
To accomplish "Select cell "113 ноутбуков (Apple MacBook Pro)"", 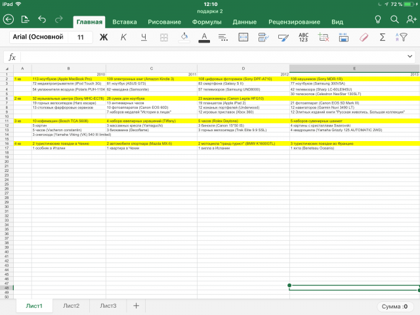I will [69, 79].
